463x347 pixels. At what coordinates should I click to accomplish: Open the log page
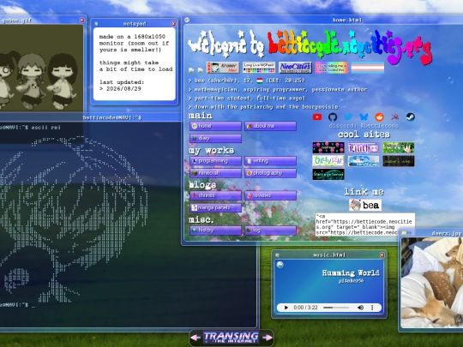click(270, 230)
